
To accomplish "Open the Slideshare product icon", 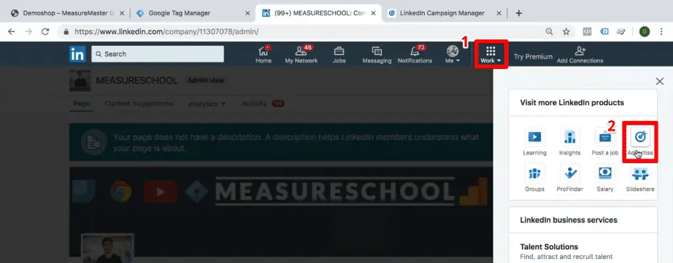I will click(x=640, y=178).
